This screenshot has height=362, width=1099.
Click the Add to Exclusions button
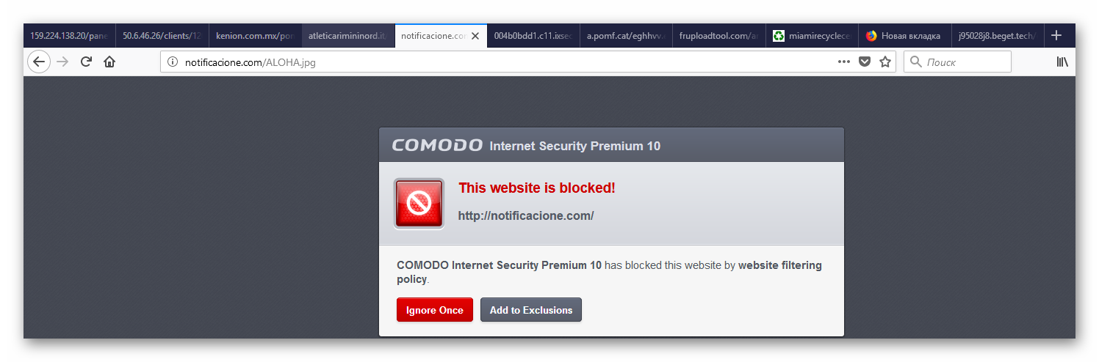coord(530,310)
